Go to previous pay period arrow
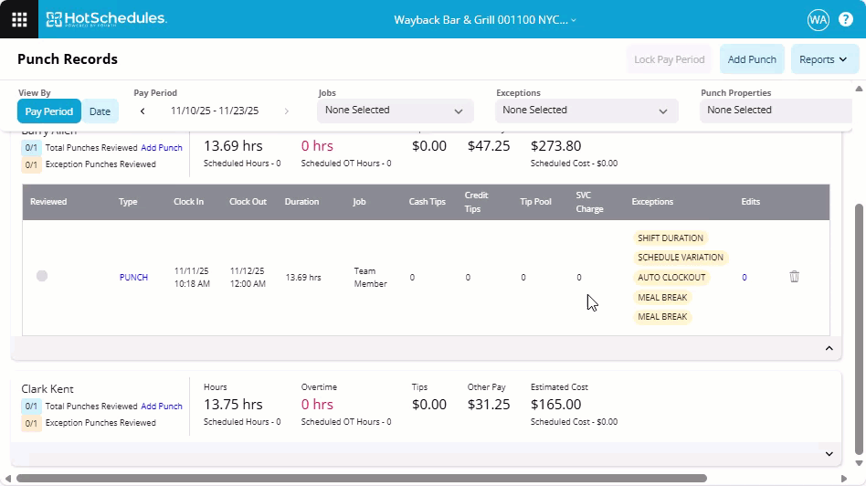The width and height of the screenshot is (866, 486). [x=143, y=111]
